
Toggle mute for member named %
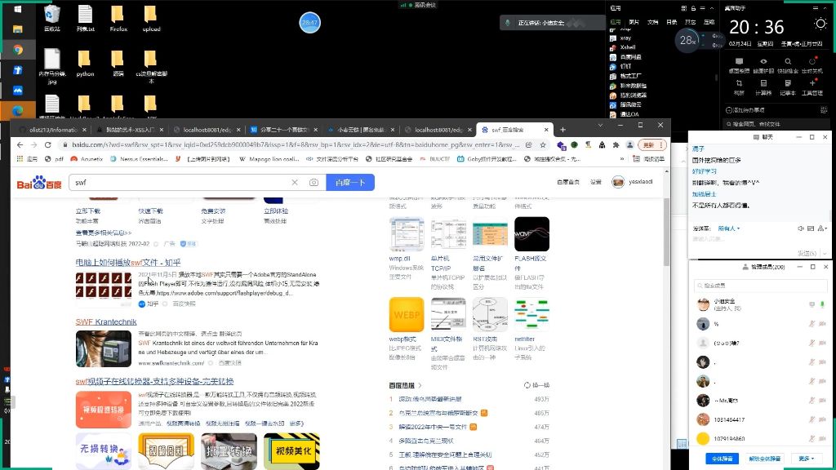tap(812, 323)
